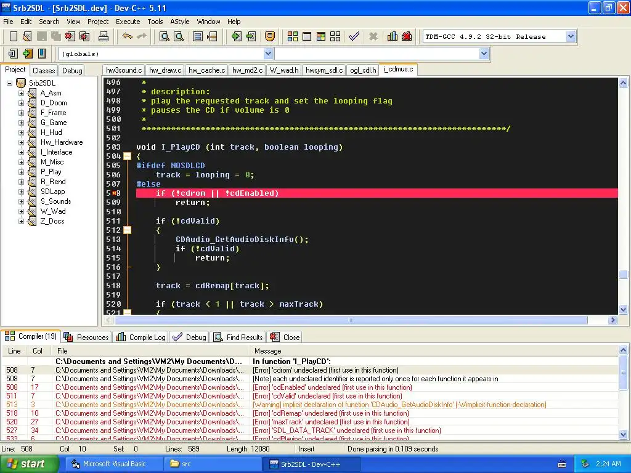Click the editor vertical scrollbar down arrow
The width and height of the screenshot is (631, 473).
624,310
